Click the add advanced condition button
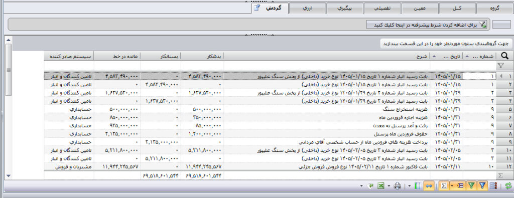The height and width of the screenshot is (198, 514). point(427,25)
